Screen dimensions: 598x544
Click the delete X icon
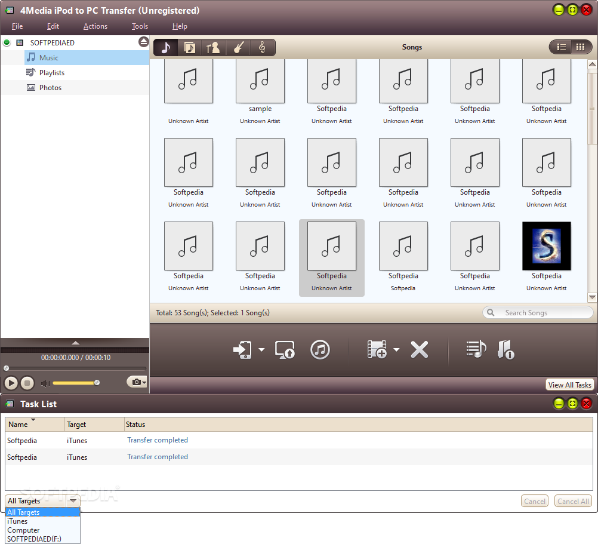420,350
